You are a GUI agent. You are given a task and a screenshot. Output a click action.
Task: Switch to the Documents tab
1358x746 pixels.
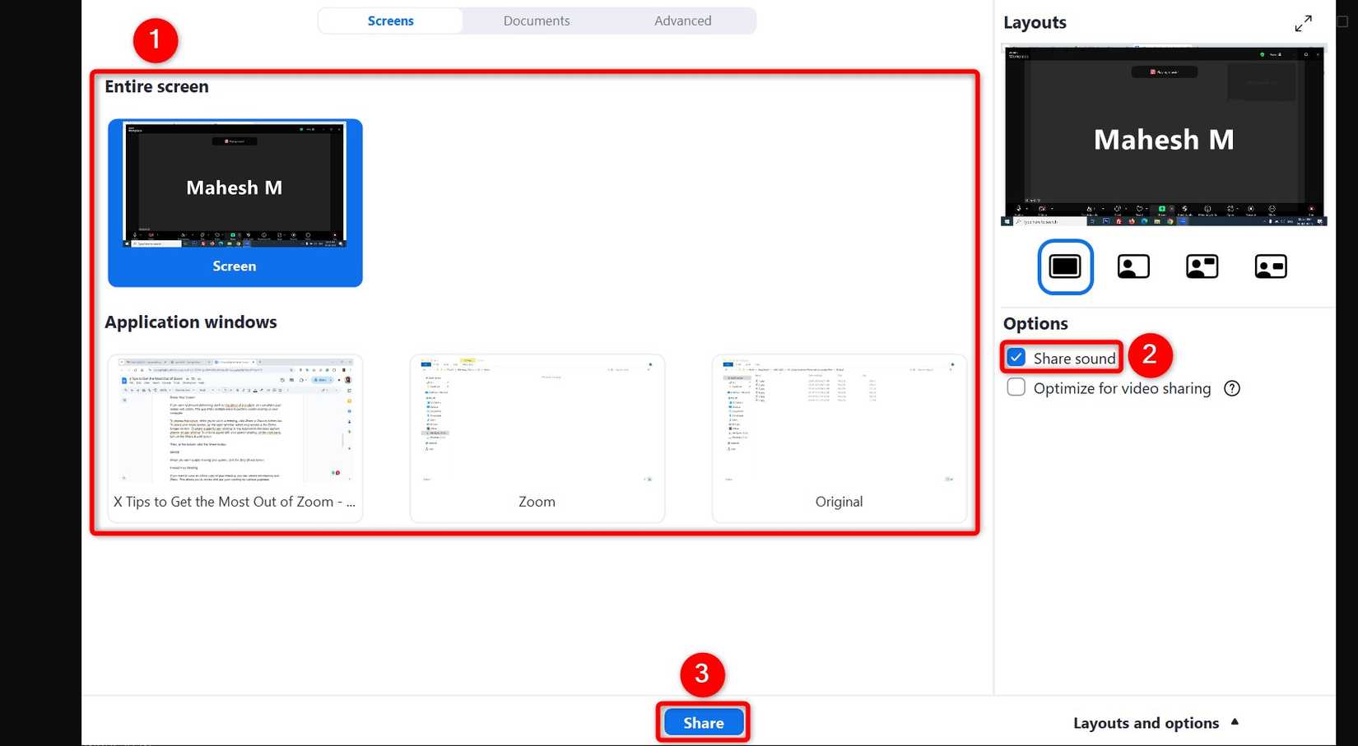[x=537, y=21]
